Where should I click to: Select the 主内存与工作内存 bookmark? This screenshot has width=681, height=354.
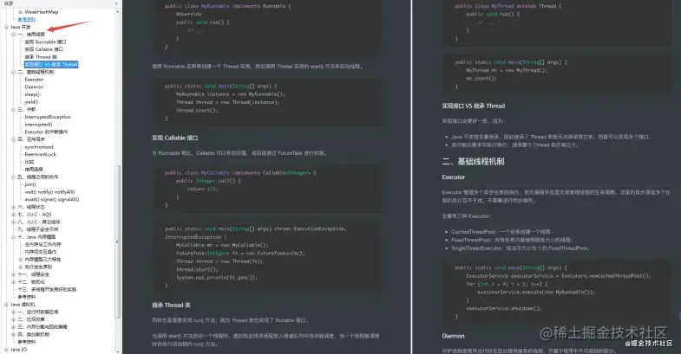(x=43, y=245)
